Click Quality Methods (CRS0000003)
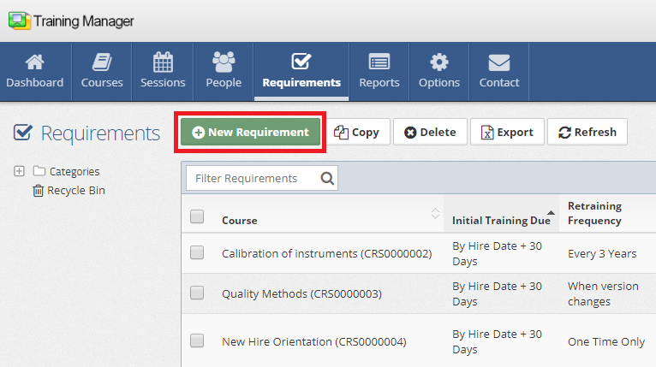This screenshot has height=367, width=656. tap(301, 293)
